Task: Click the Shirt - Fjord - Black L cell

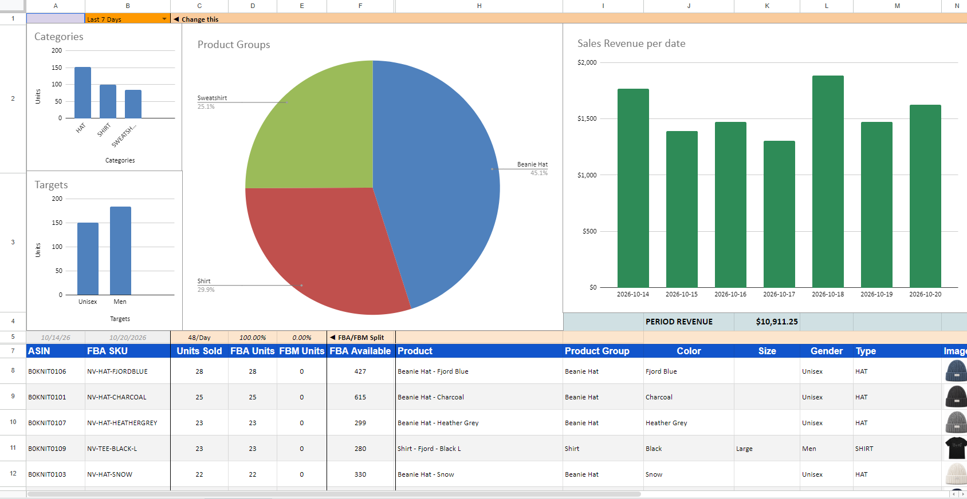Action: coord(479,448)
